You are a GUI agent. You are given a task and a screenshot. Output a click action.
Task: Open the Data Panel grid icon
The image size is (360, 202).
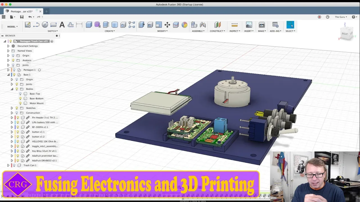point(4,17)
